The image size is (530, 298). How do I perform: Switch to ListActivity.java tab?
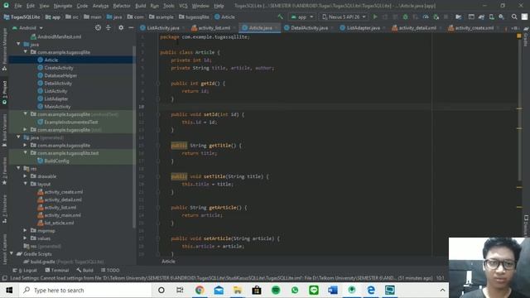click(x=162, y=28)
